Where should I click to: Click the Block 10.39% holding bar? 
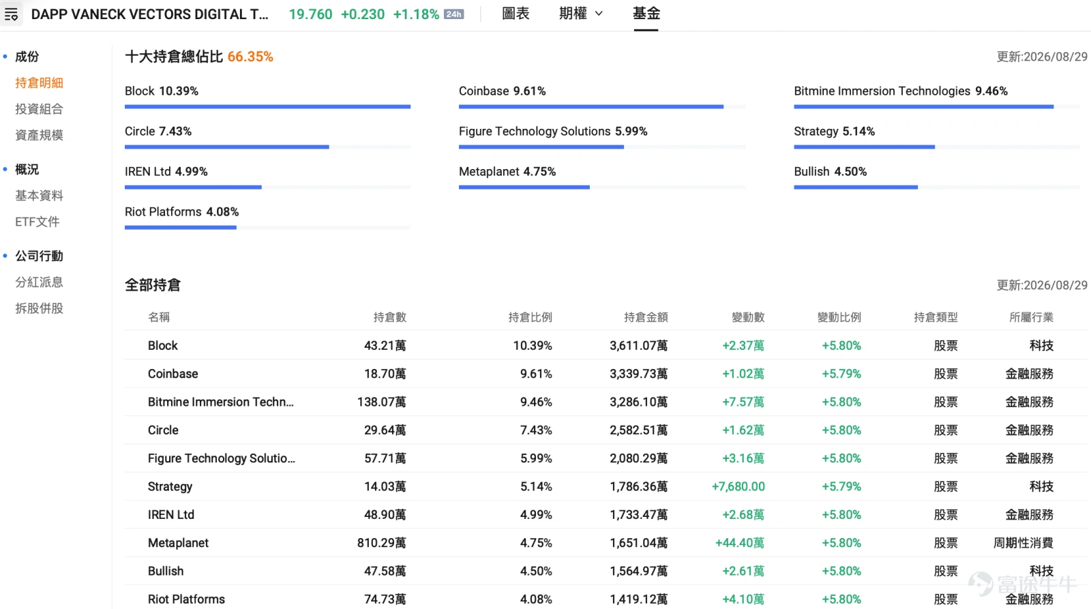click(267, 106)
